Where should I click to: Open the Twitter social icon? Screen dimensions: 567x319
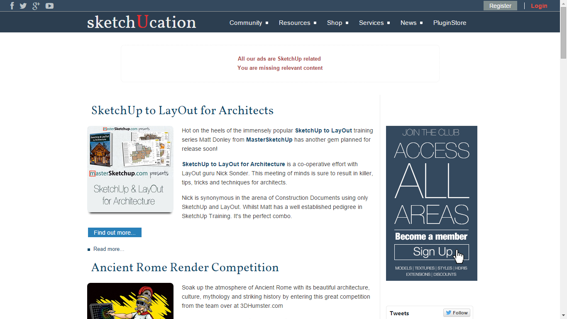(x=24, y=6)
